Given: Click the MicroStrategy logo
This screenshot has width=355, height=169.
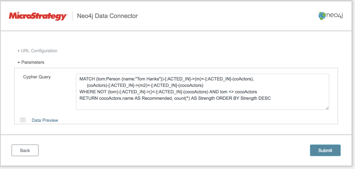Looking at the screenshot, I should [x=38, y=16].
